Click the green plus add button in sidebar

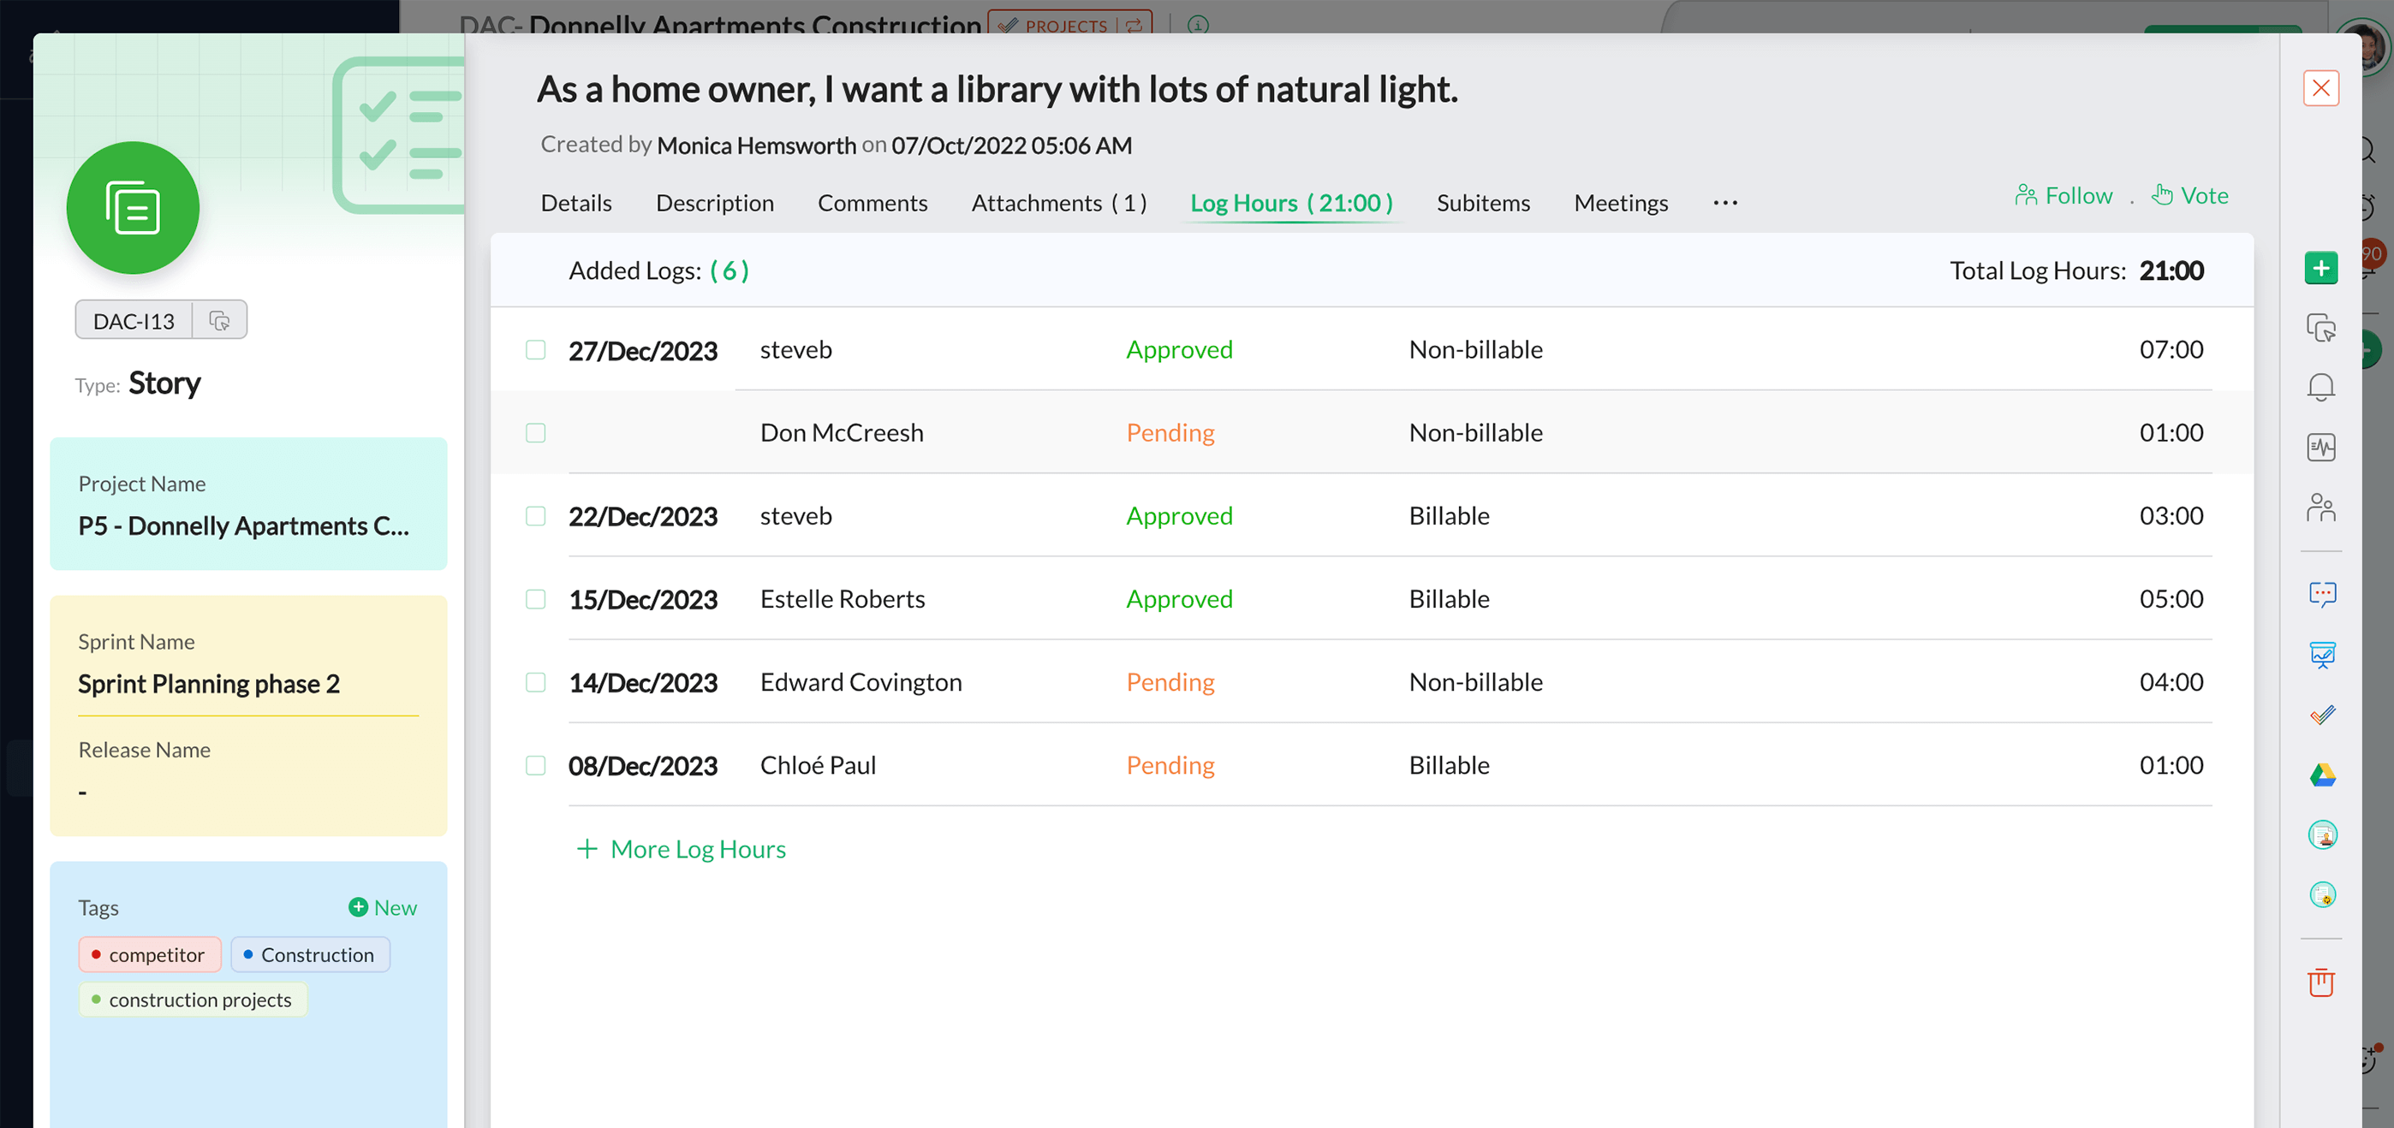pyautogui.click(x=2320, y=269)
